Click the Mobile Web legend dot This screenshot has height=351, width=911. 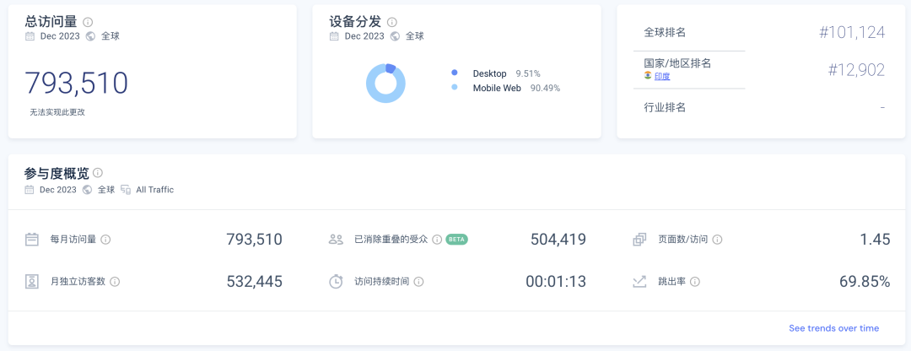(455, 88)
